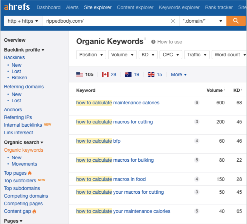Clear the URL field with the X icon
Image resolution: width=247 pixels, height=224 pixels.
click(173, 21)
